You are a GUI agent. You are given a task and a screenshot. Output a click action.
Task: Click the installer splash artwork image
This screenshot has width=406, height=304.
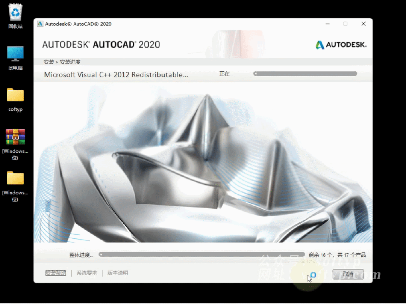(x=203, y=163)
